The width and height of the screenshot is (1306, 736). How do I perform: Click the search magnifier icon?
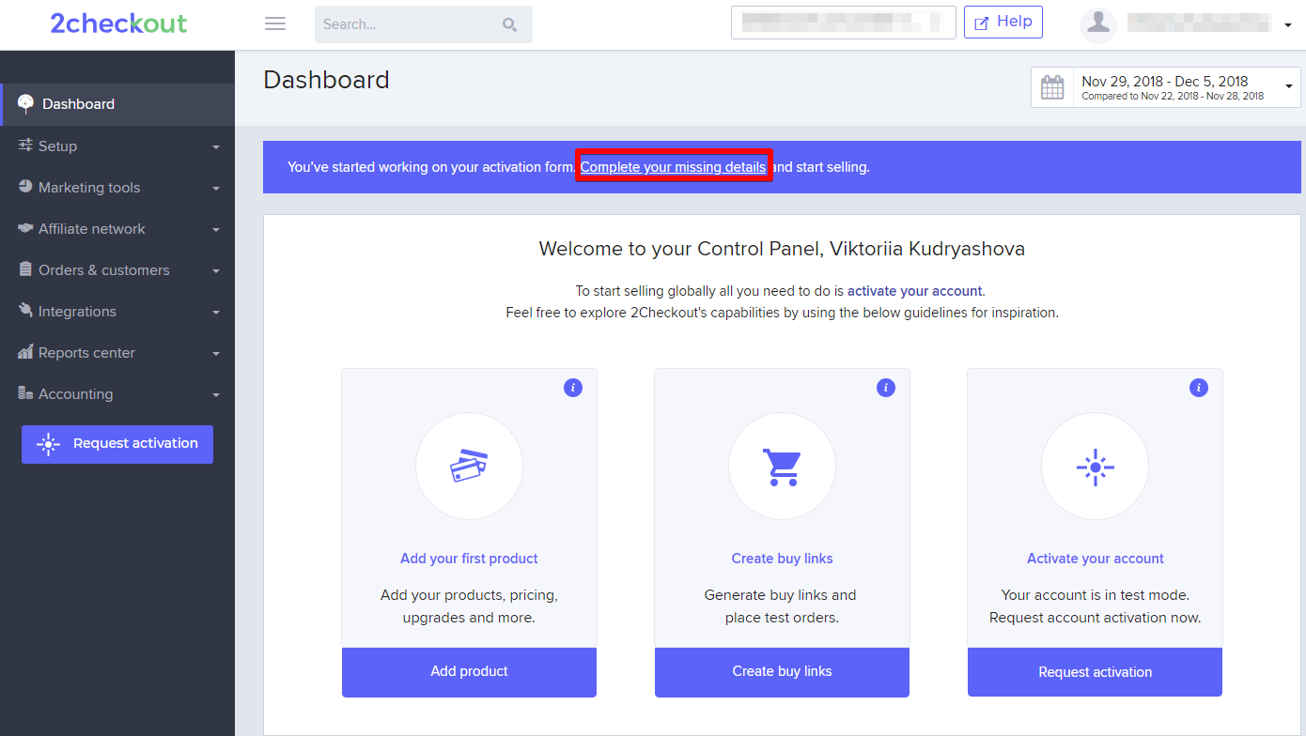510,25
